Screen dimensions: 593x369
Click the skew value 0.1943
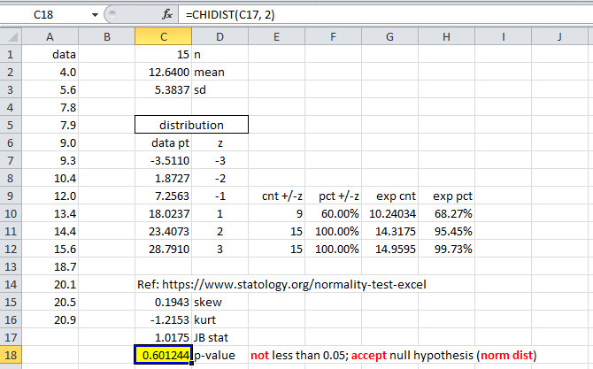[x=164, y=302]
